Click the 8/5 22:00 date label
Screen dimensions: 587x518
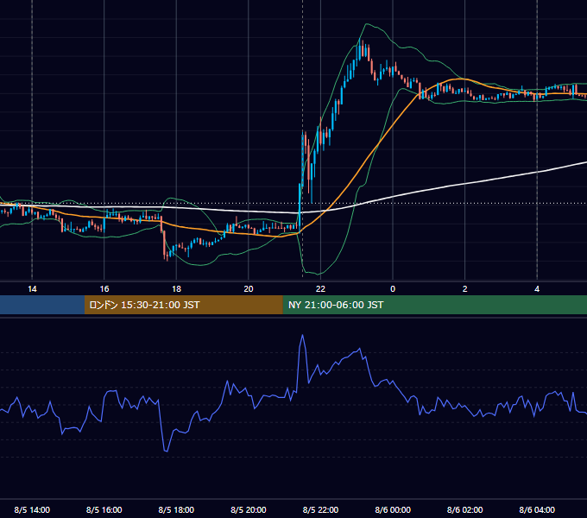320,509
